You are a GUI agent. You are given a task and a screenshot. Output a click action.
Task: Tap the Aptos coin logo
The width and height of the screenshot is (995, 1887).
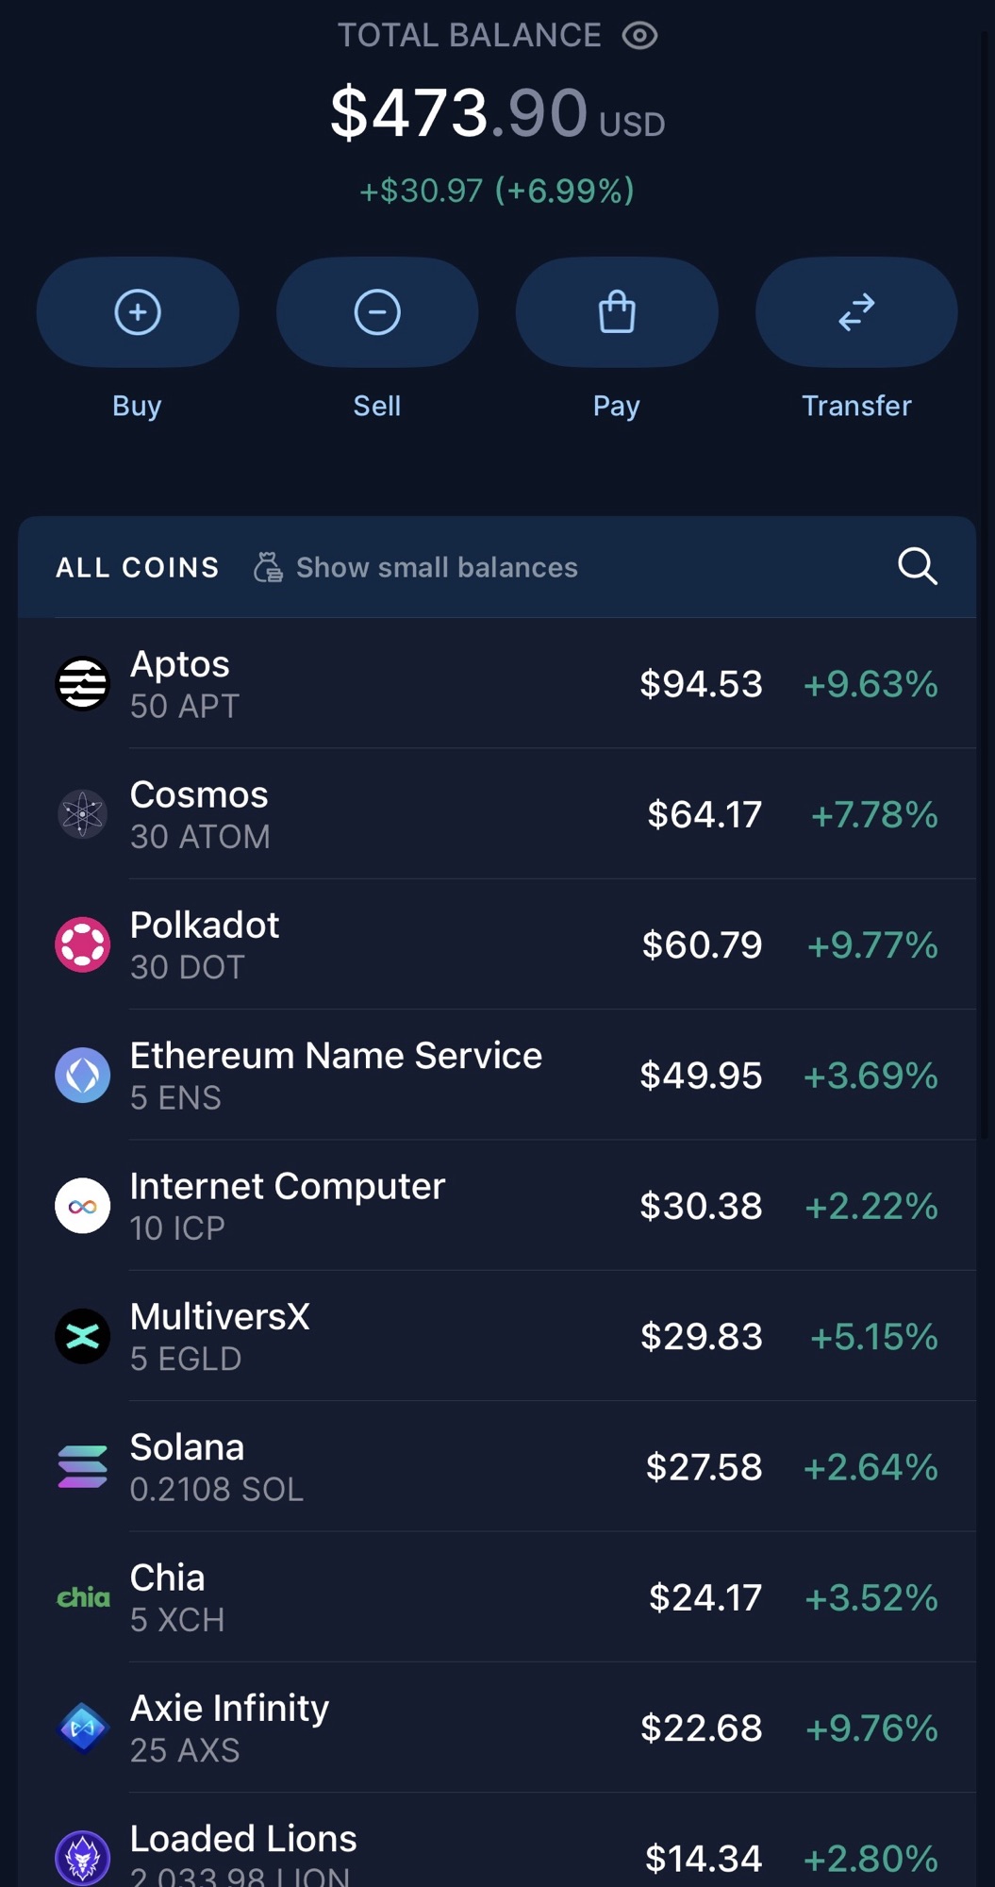coord(83,683)
